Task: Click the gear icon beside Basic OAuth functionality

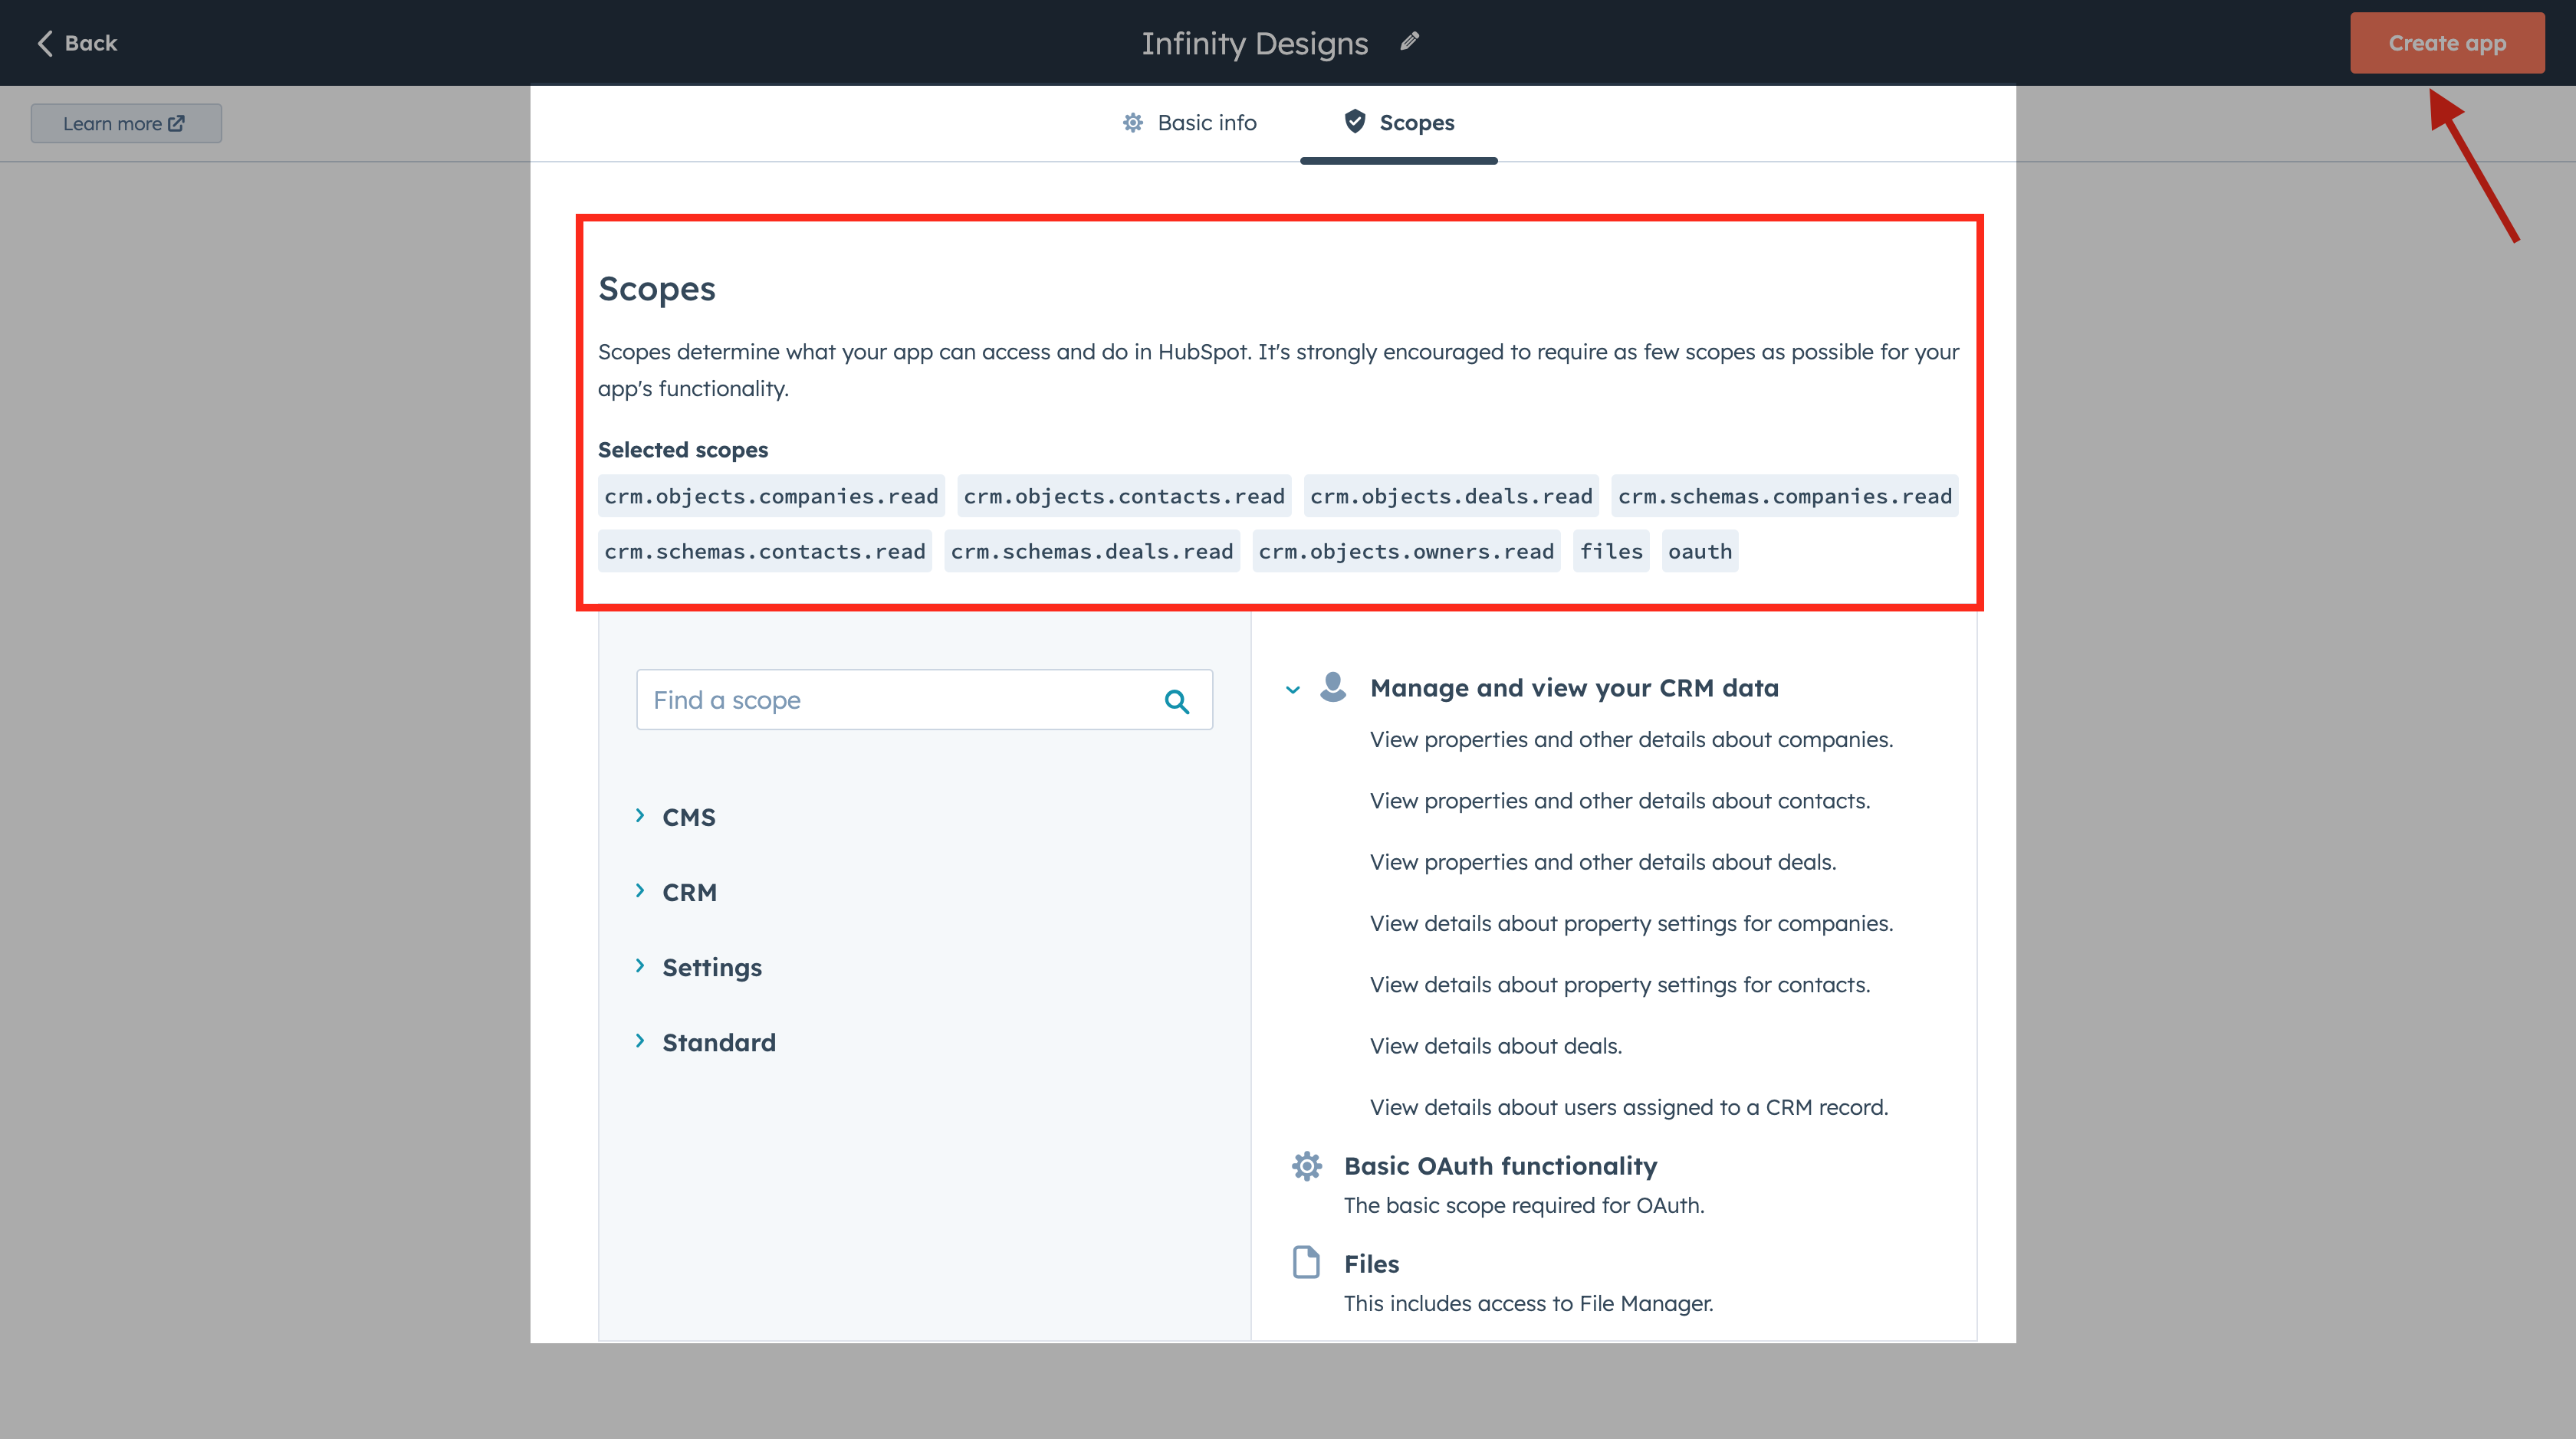Action: 1306,1165
